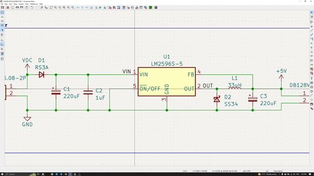Rotate selection counter-clockwise via toolbar icon
Viewport: 314px width, 176px height.
coord(92,7)
